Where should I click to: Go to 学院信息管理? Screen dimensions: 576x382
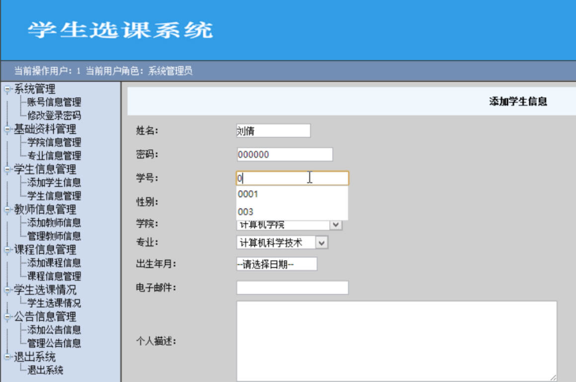[54, 143]
